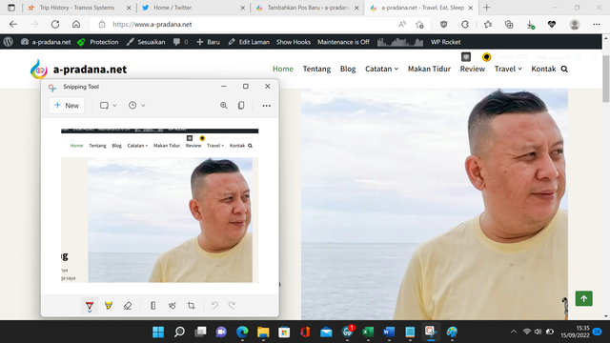Open the browser Extensions menu
Screen dimensions: 610x343
click(465, 24)
